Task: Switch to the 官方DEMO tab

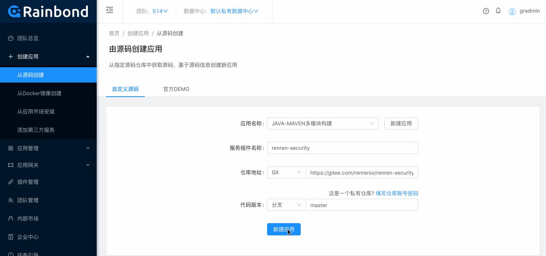Action: [x=176, y=89]
